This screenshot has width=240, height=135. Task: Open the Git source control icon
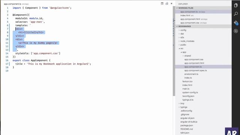click(236, 23)
